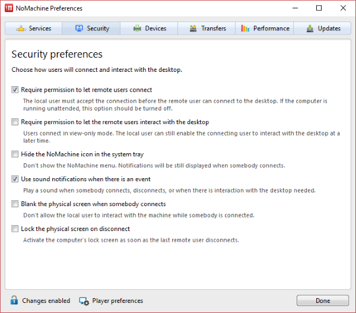The image size is (356, 313).
Task: Click the Performance chart icon
Action: [245, 29]
